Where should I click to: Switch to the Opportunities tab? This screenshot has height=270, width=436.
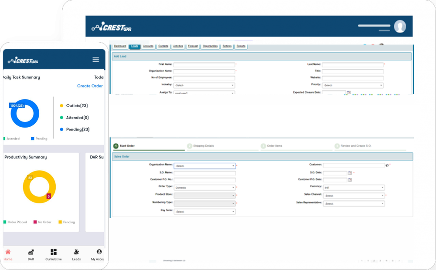(210, 46)
